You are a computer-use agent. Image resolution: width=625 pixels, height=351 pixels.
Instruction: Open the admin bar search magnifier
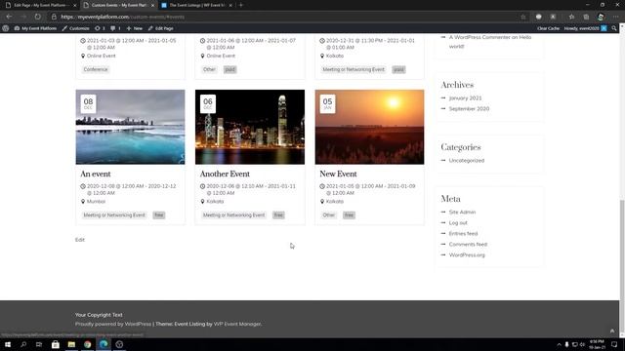tap(614, 28)
